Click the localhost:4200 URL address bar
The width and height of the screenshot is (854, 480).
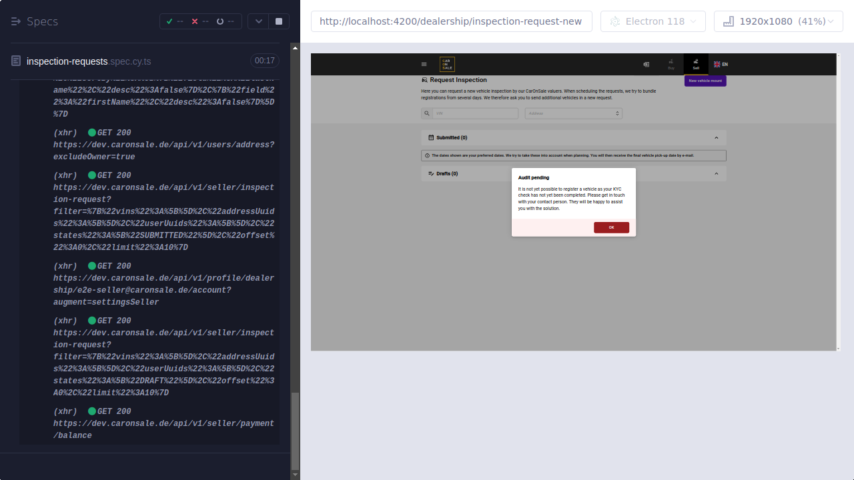[x=451, y=21]
